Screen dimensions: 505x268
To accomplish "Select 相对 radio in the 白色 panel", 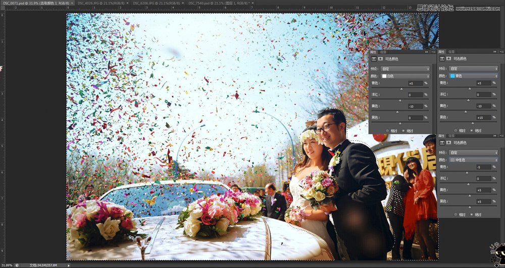I will click(387, 131).
